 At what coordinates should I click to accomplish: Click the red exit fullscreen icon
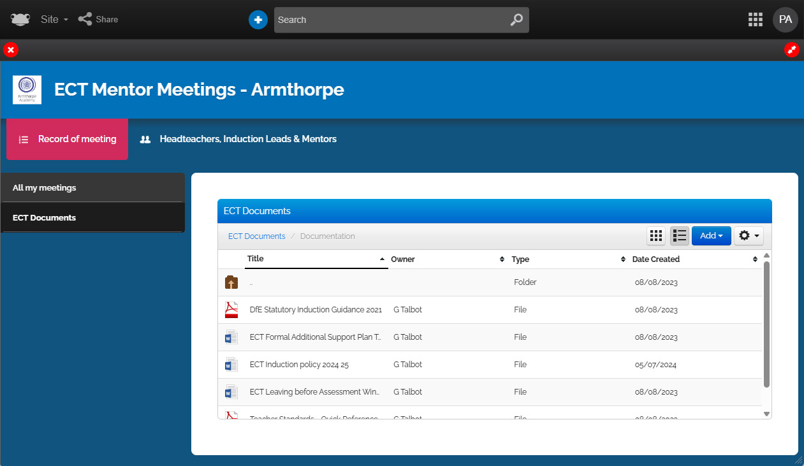791,50
